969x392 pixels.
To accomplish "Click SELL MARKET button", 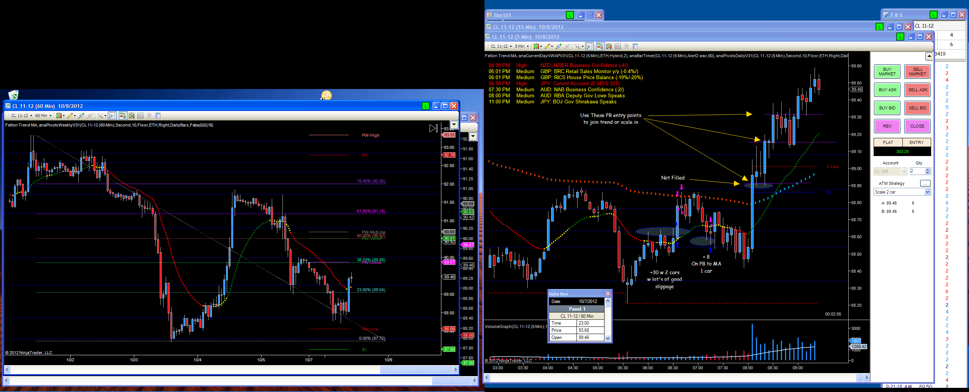I will click(918, 72).
